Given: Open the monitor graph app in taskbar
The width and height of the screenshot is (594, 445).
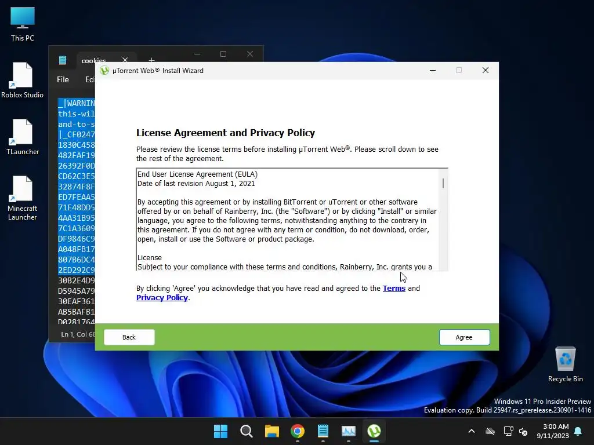Looking at the screenshot, I should (x=349, y=431).
